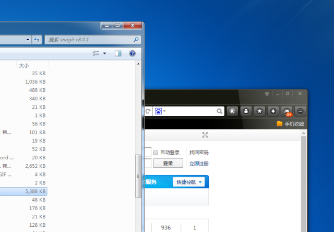Click the lock icon in browser toolbar

pyautogui.click(x=246, y=111)
